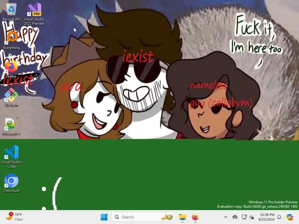
Task: Click the search highlight fruit image
Action: tap(167, 217)
